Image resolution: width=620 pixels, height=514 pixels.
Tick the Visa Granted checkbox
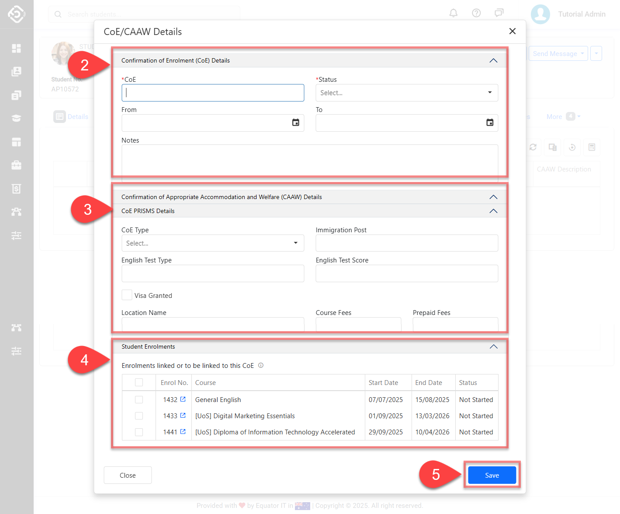click(x=127, y=295)
